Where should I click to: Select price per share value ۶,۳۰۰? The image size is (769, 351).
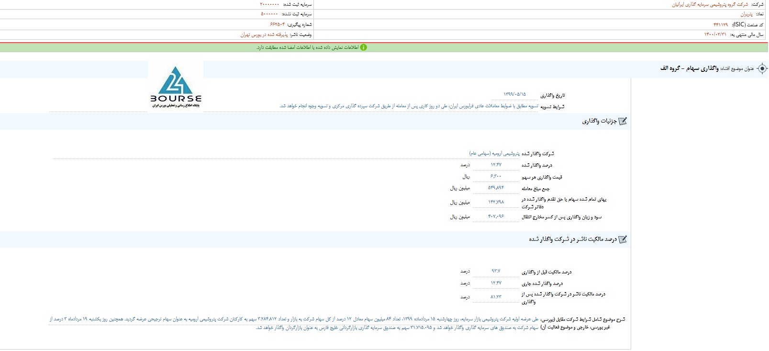point(496,176)
